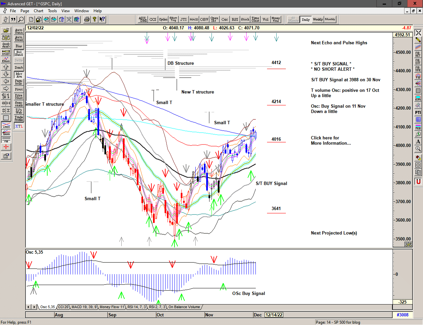Switch to the MACD 19, 39, 9 tab

coord(84,307)
